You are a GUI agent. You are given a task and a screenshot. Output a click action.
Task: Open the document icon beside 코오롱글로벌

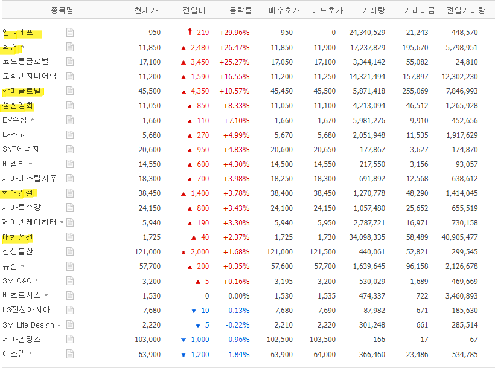tap(70, 62)
